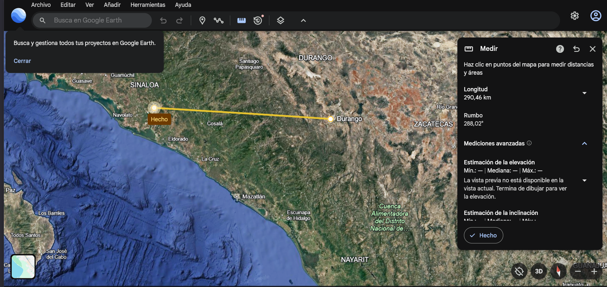Click the Guamúchil town label
The height and width of the screenshot is (287, 607).
[x=123, y=75]
